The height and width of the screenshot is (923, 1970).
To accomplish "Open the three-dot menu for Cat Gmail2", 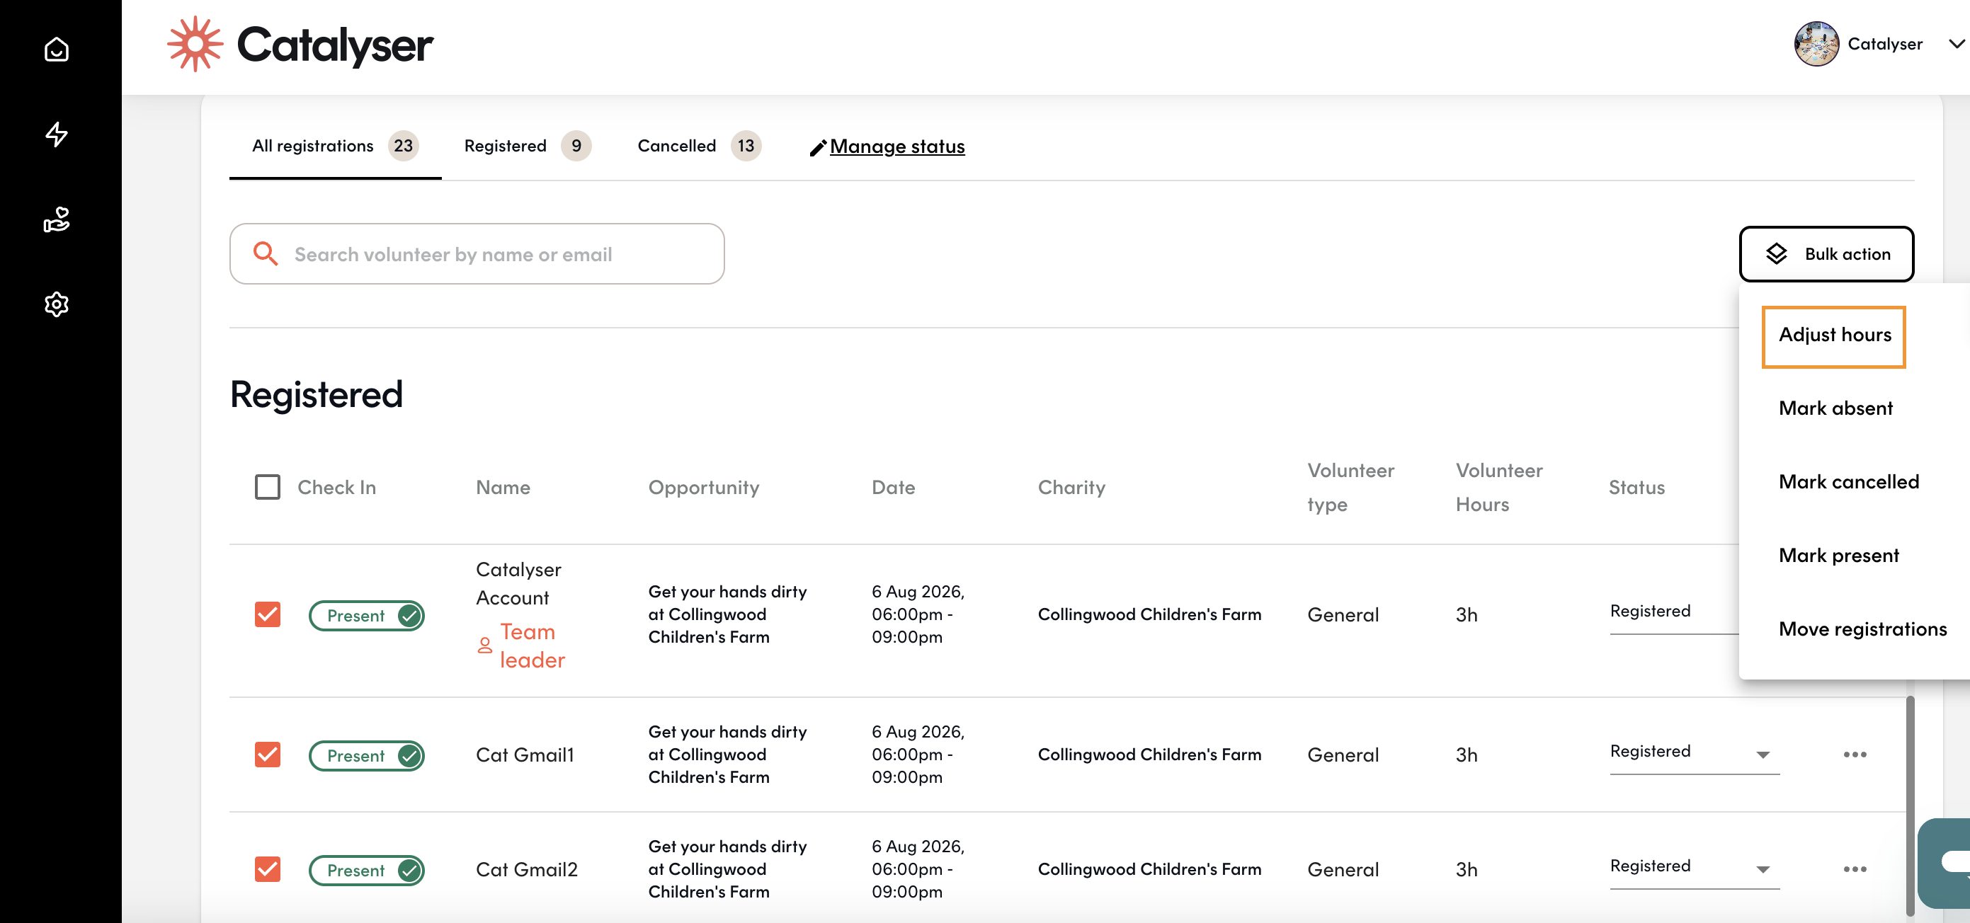I will point(1855,869).
